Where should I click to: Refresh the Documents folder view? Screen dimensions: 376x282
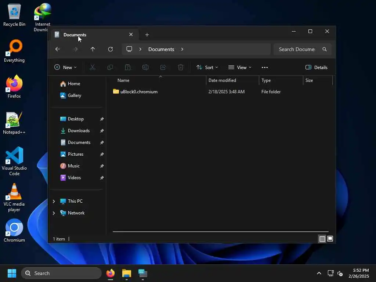(111, 49)
